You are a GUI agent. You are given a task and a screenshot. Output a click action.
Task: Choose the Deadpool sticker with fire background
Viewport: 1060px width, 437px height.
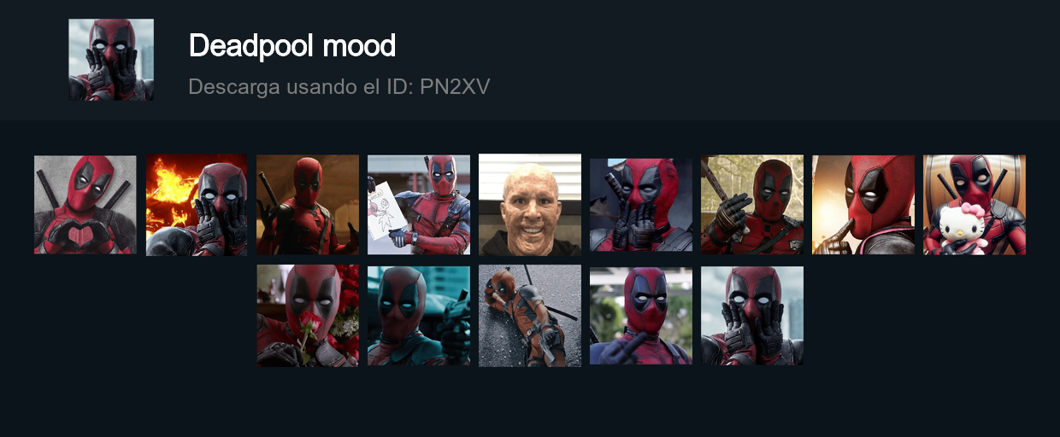[x=197, y=205]
